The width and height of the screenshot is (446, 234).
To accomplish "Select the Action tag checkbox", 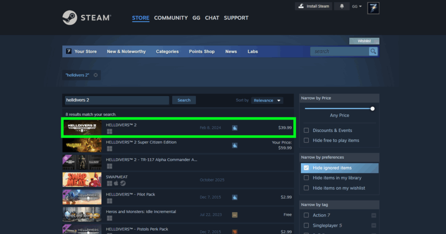I will click(306, 215).
